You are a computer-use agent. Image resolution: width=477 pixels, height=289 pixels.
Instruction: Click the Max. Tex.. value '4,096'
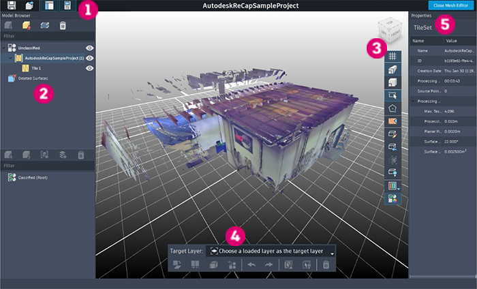[x=449, y=111]
